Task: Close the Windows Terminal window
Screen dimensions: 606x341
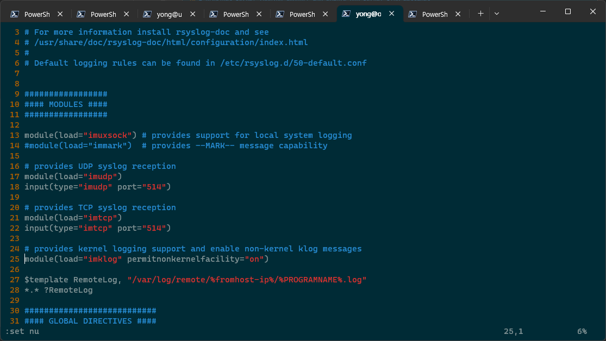Action: [x=593, y=11]
